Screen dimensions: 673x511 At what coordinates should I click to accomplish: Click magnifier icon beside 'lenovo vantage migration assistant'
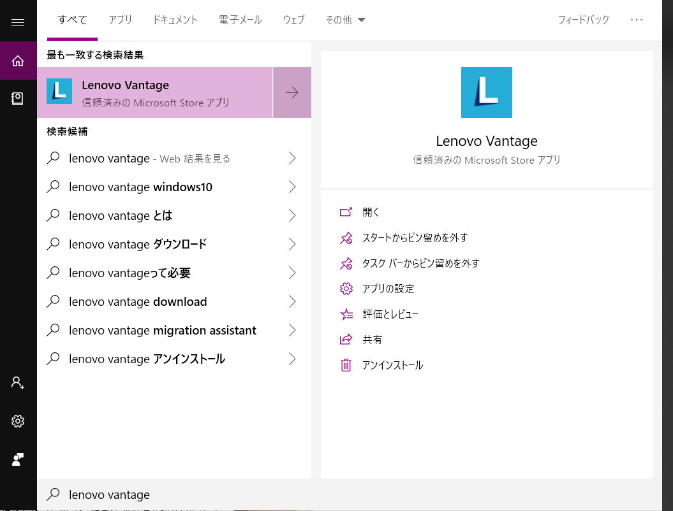[53, 330]
